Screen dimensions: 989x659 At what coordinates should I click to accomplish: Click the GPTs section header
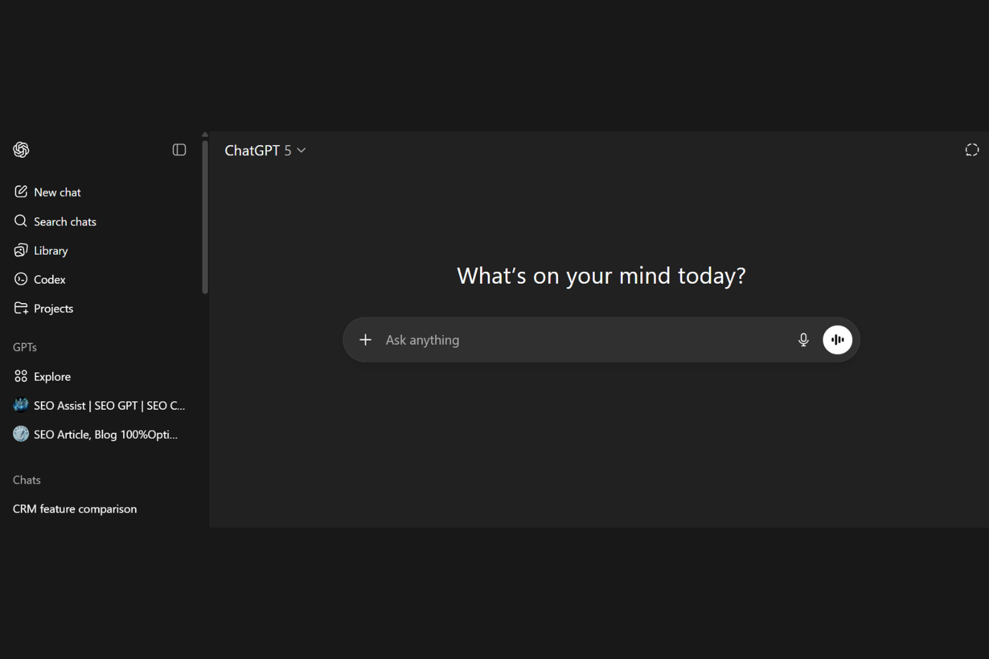(x=25, y=347)
